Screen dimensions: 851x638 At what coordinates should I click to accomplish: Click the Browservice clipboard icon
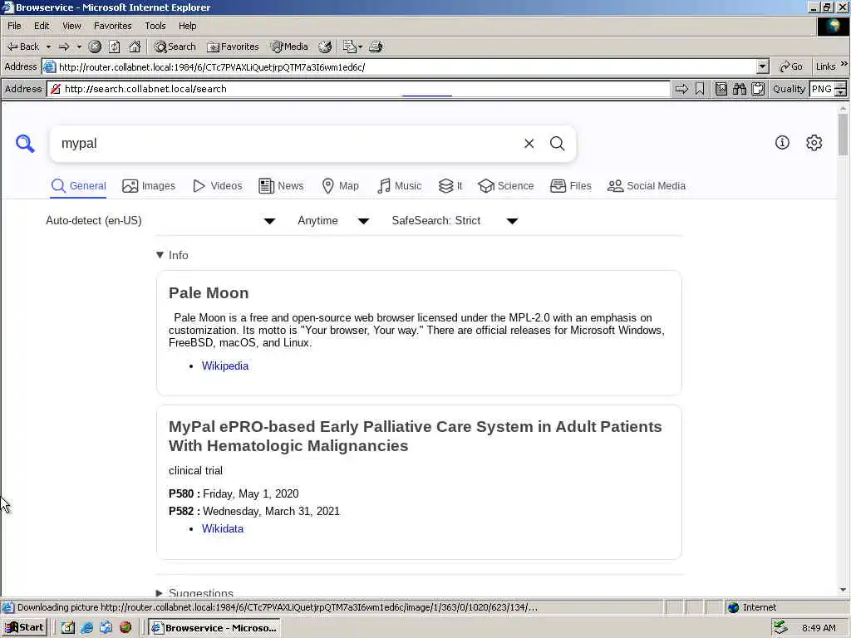758,89
